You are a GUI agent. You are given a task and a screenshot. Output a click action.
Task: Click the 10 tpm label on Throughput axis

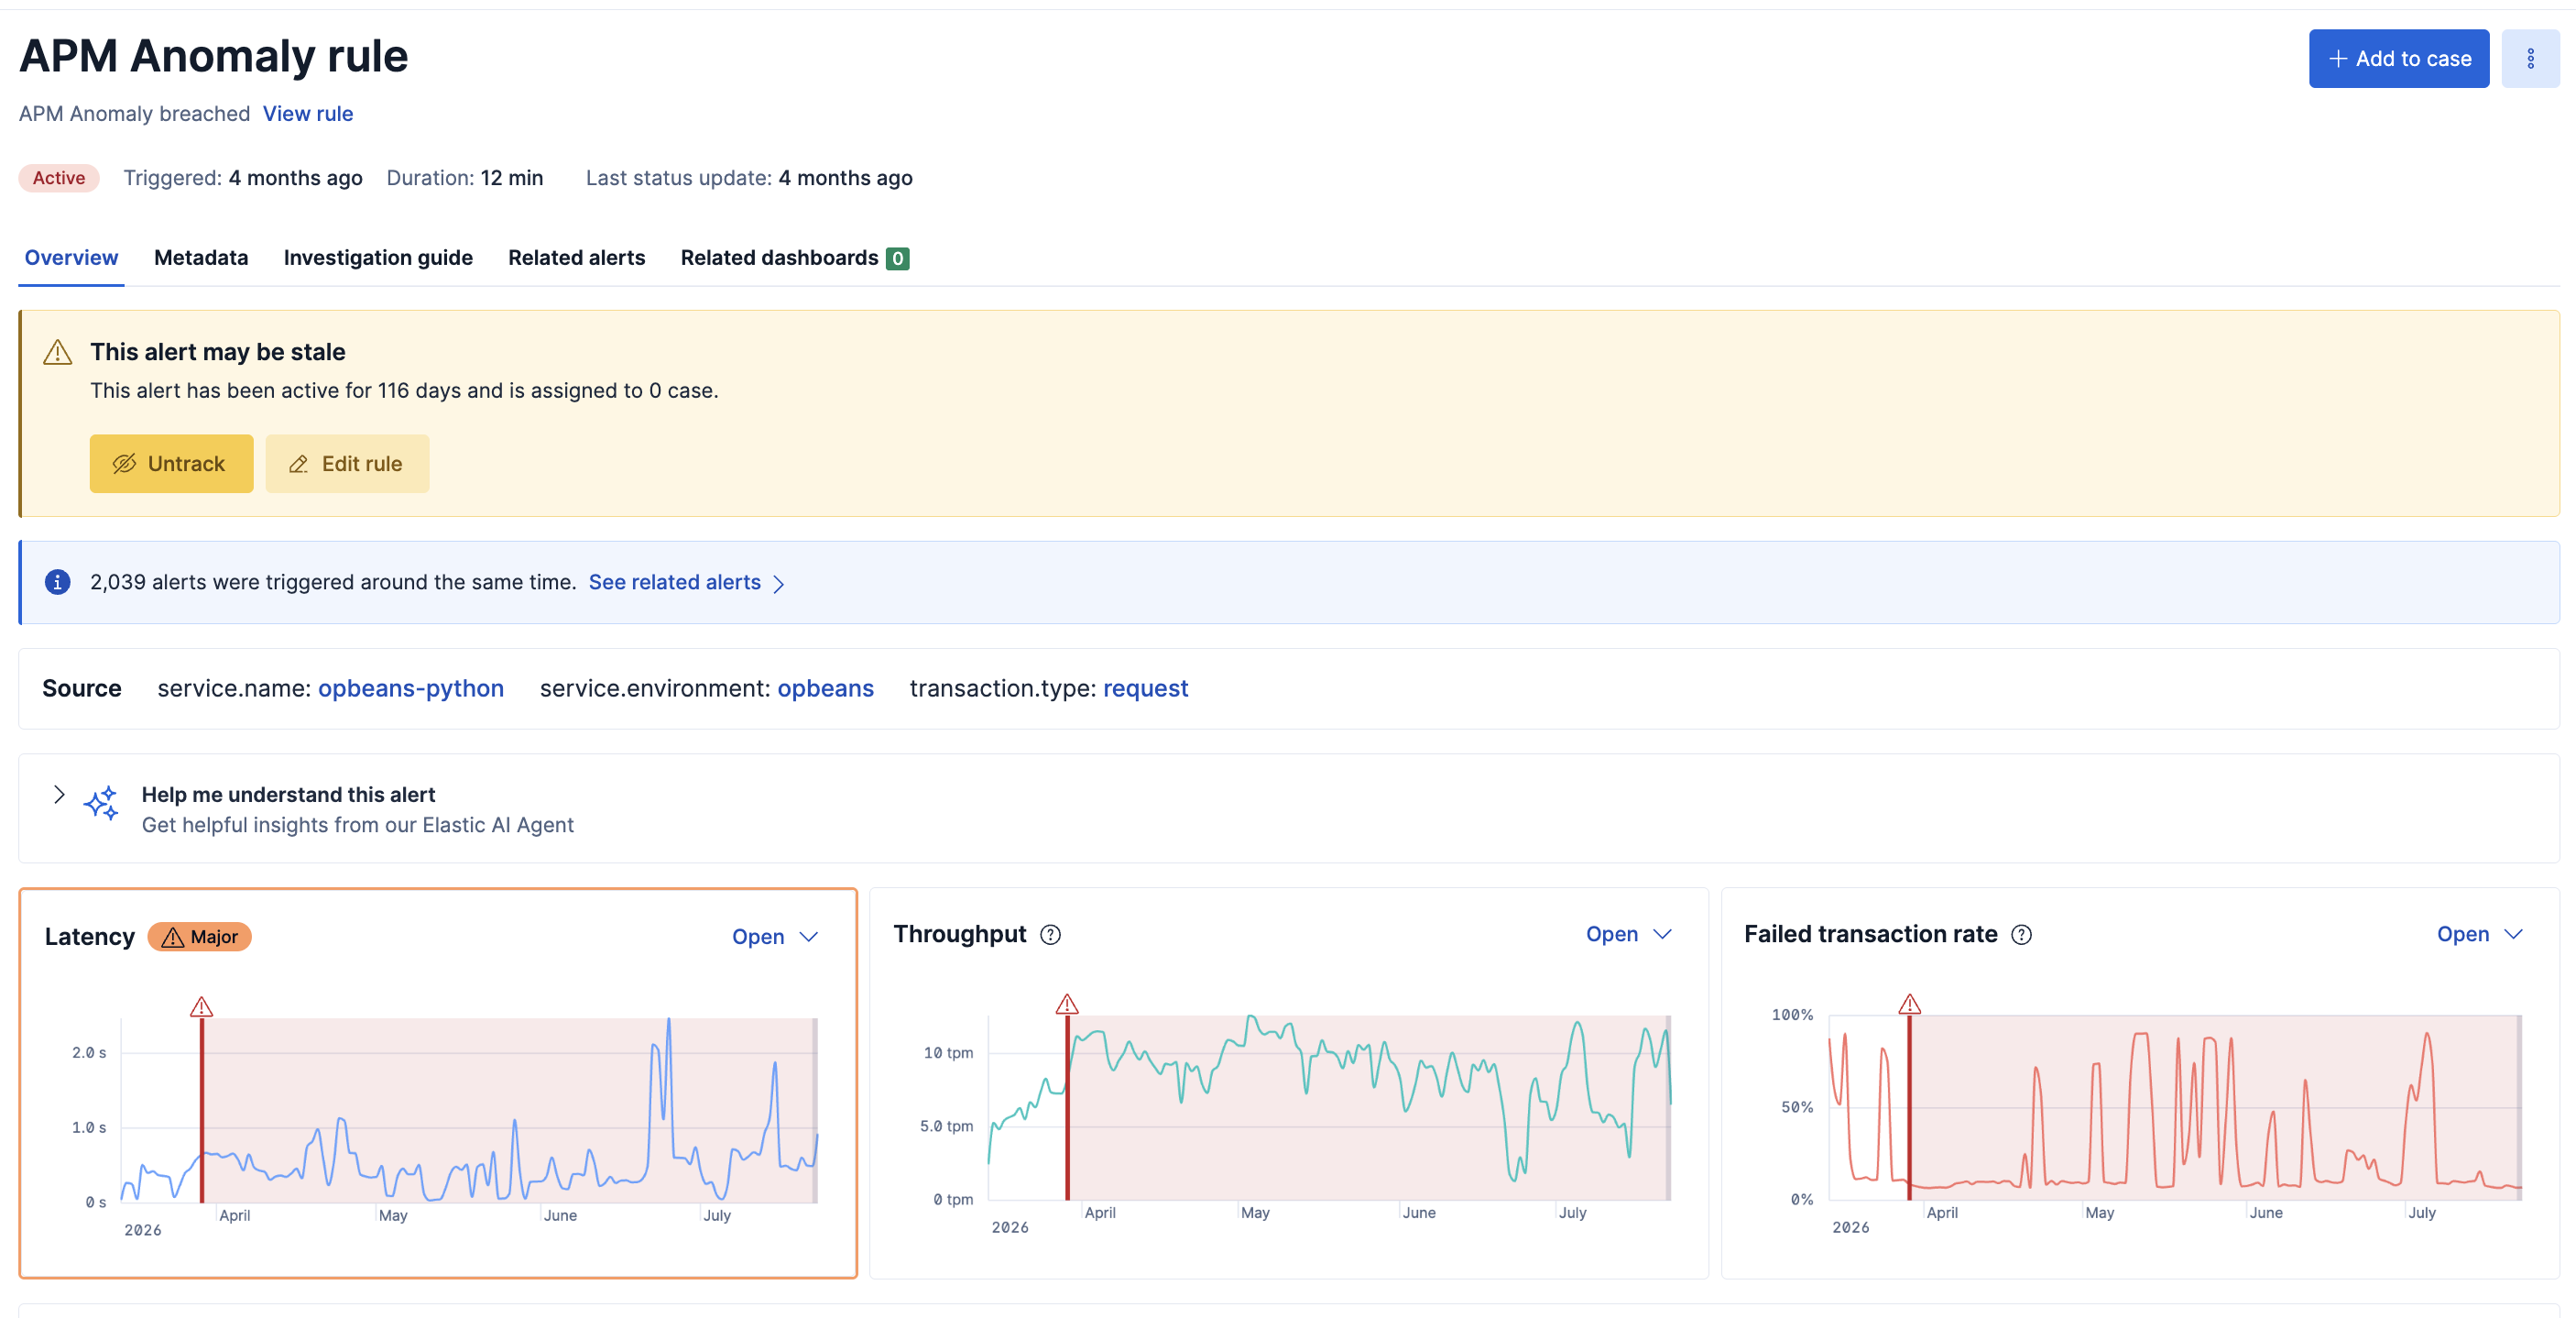click(x=947, y=1052)
